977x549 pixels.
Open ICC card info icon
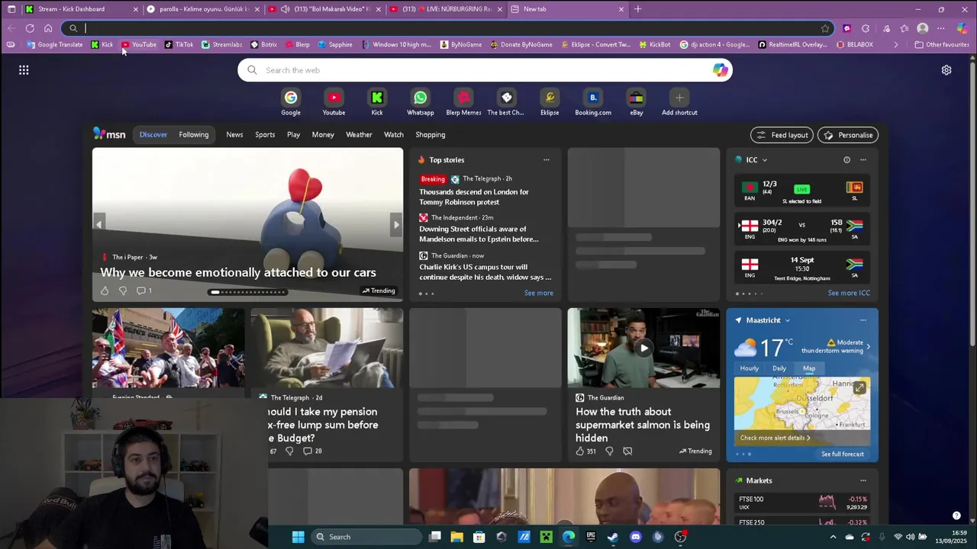[x=846, y=160]
